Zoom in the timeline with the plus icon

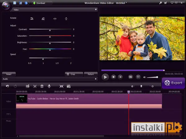153,86
